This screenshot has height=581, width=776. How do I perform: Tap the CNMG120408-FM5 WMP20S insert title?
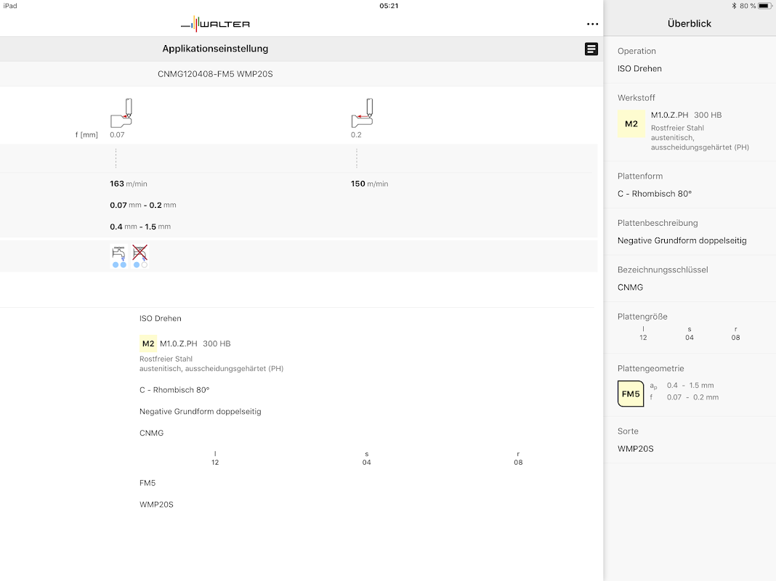click(215, 73)
